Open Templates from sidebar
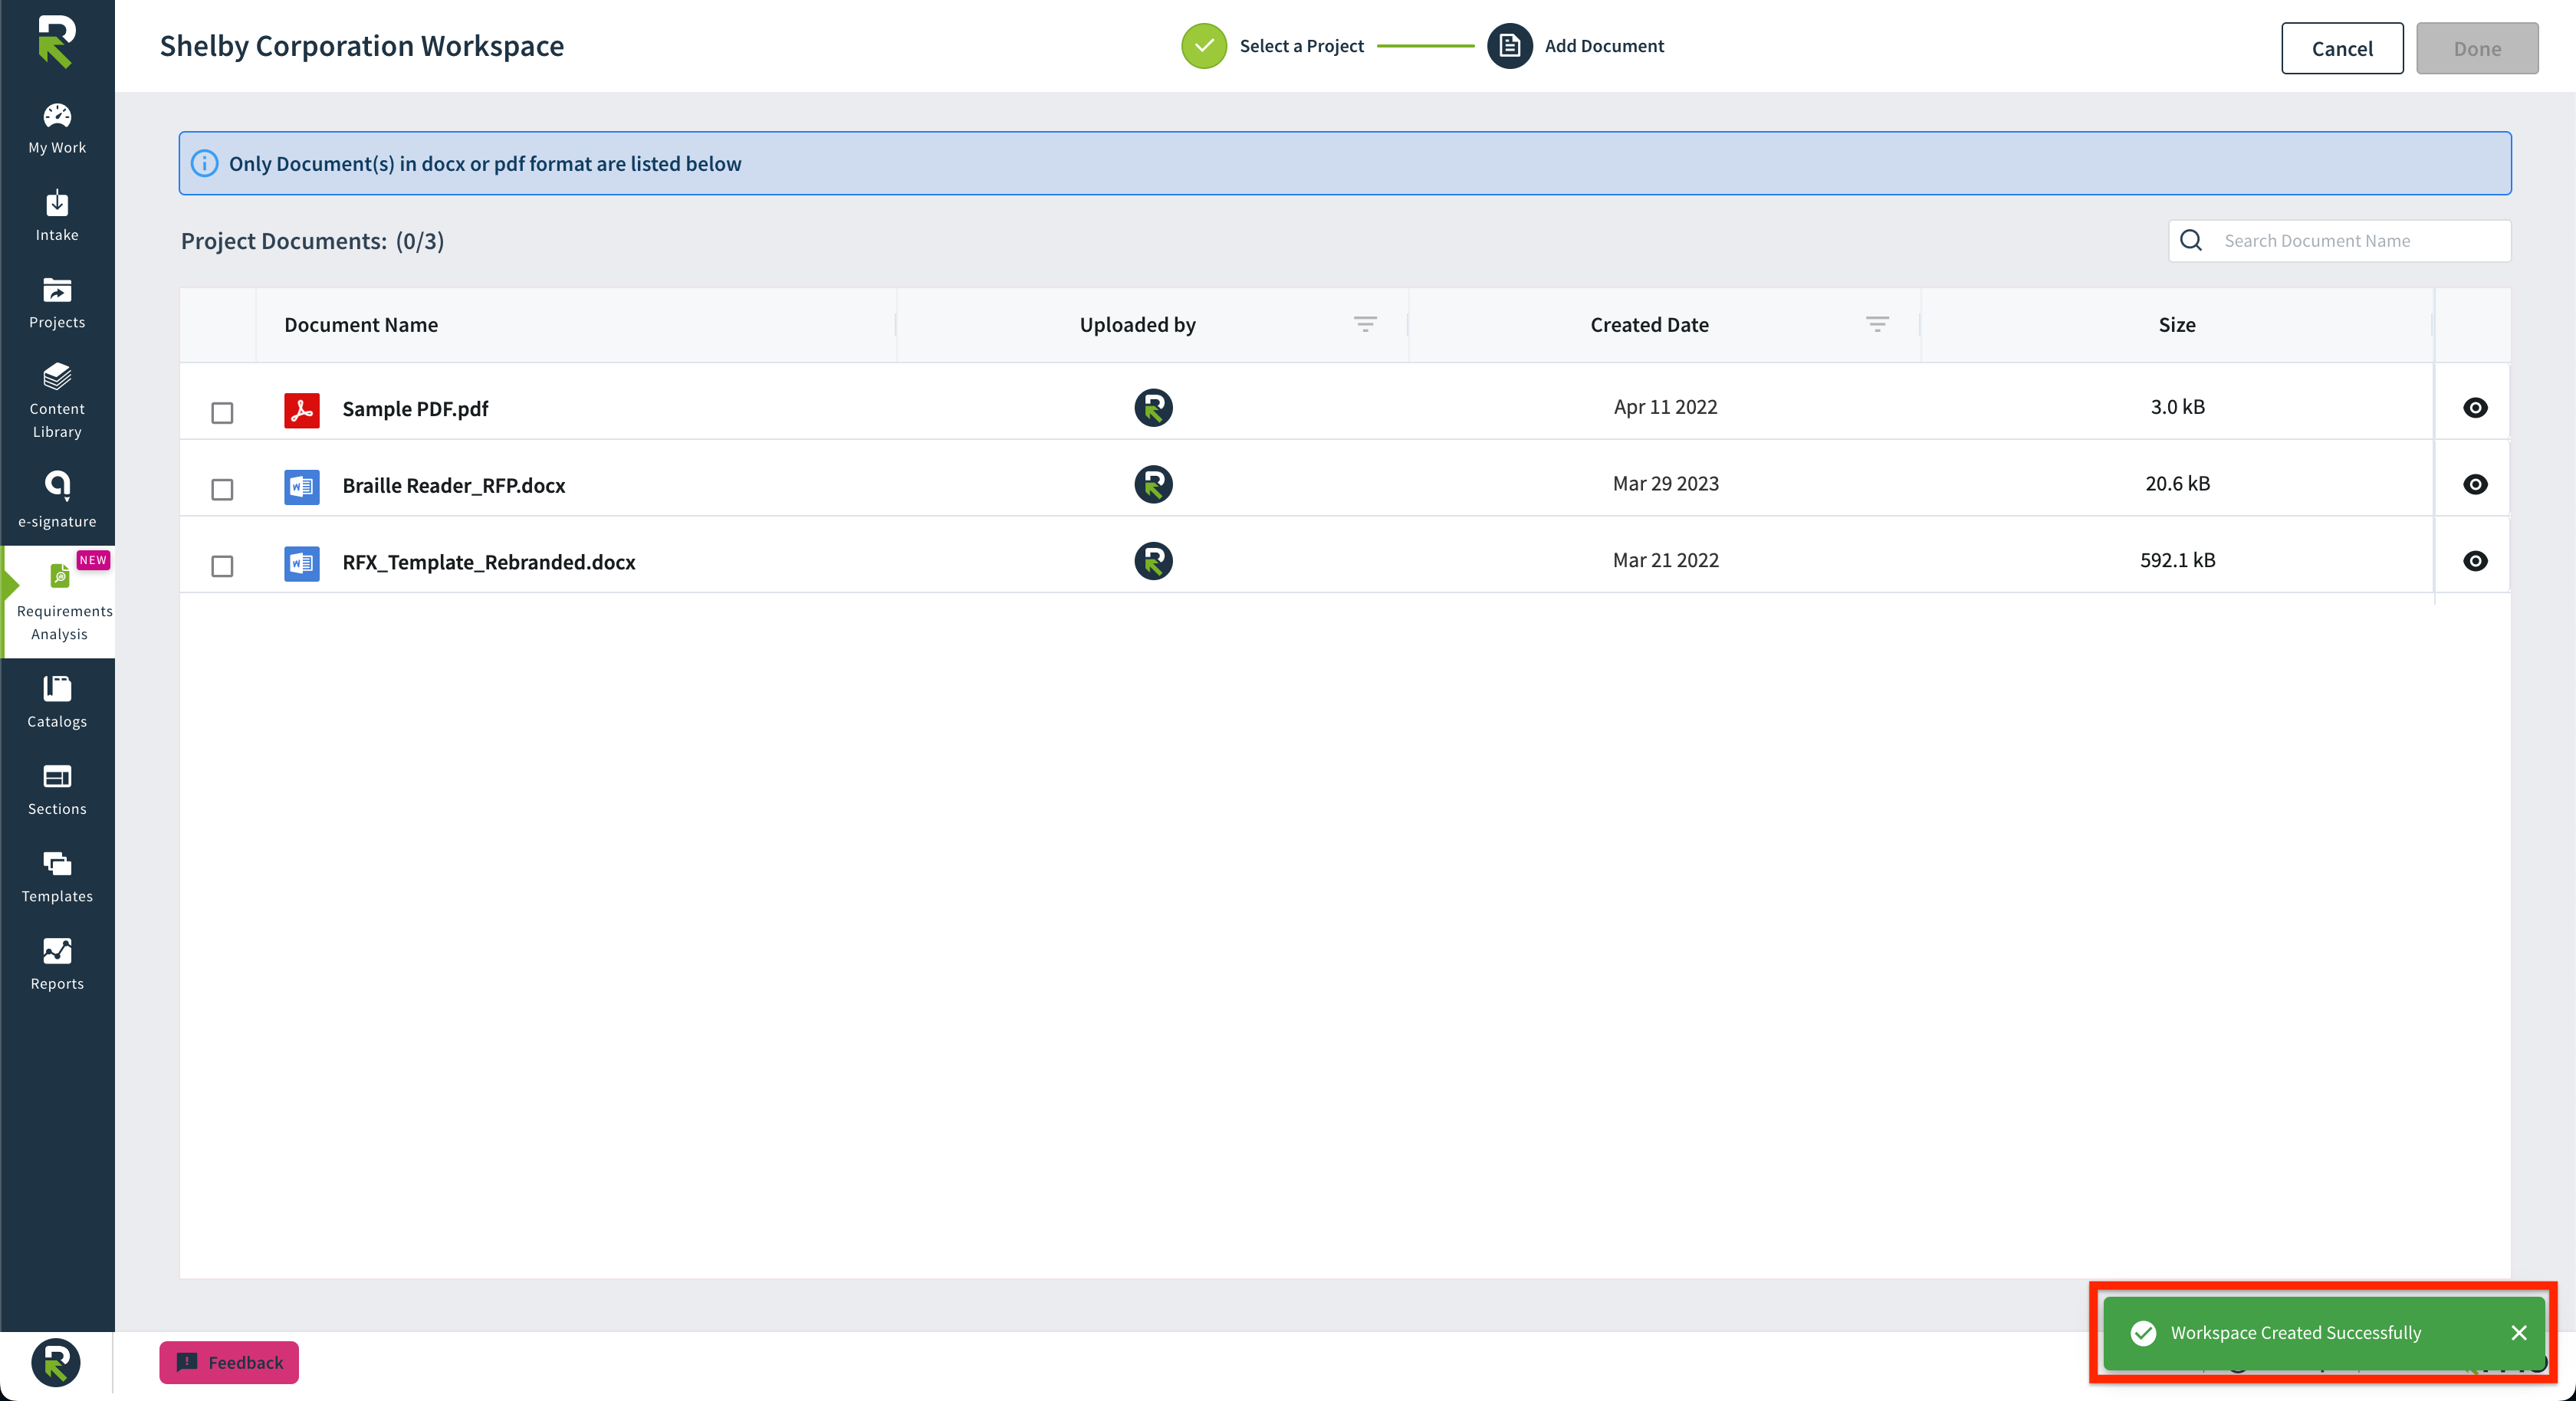 pos(57,877)
